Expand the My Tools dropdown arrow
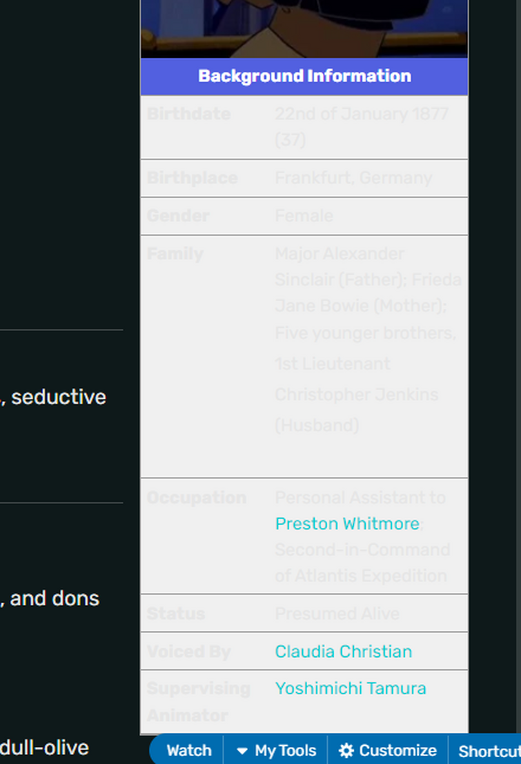 pos(242,751)
